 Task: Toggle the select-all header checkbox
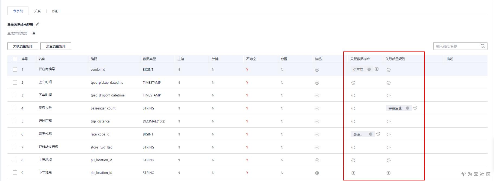(15, 59)
